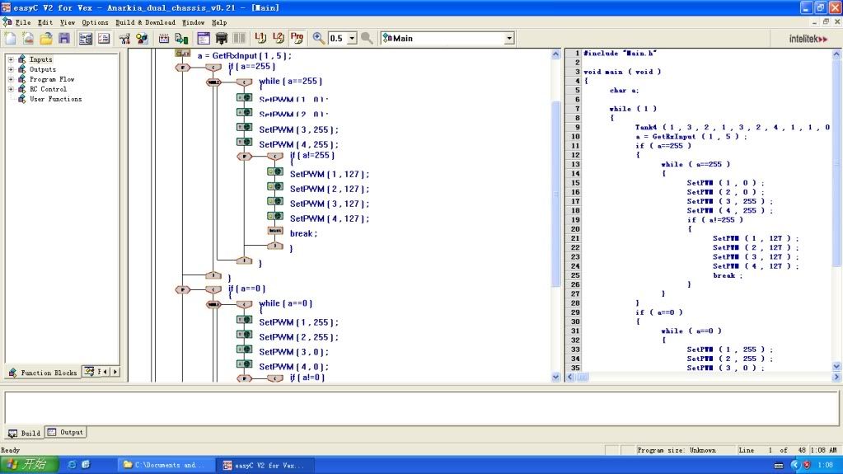Click the 'if ( a==255 )' block icon
843x474 pixels.
(x=183, y=68)
